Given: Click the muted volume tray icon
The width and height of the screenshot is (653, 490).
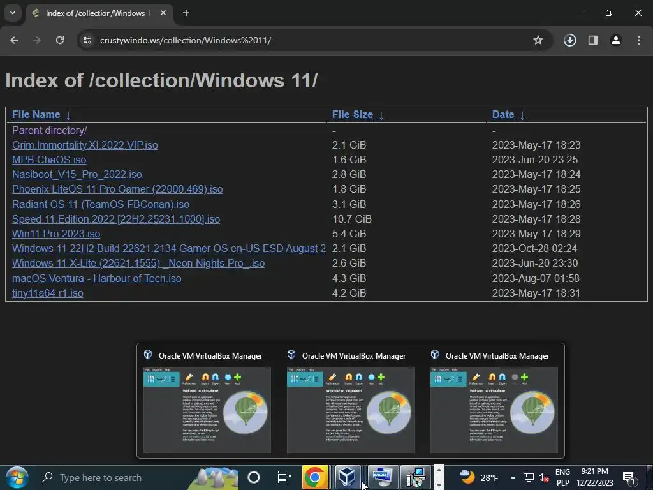Looking at the screenshot, I should tap(543, 477).
